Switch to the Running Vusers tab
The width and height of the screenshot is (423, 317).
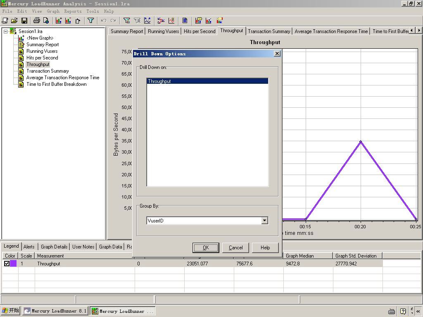(x=164, y=31)
